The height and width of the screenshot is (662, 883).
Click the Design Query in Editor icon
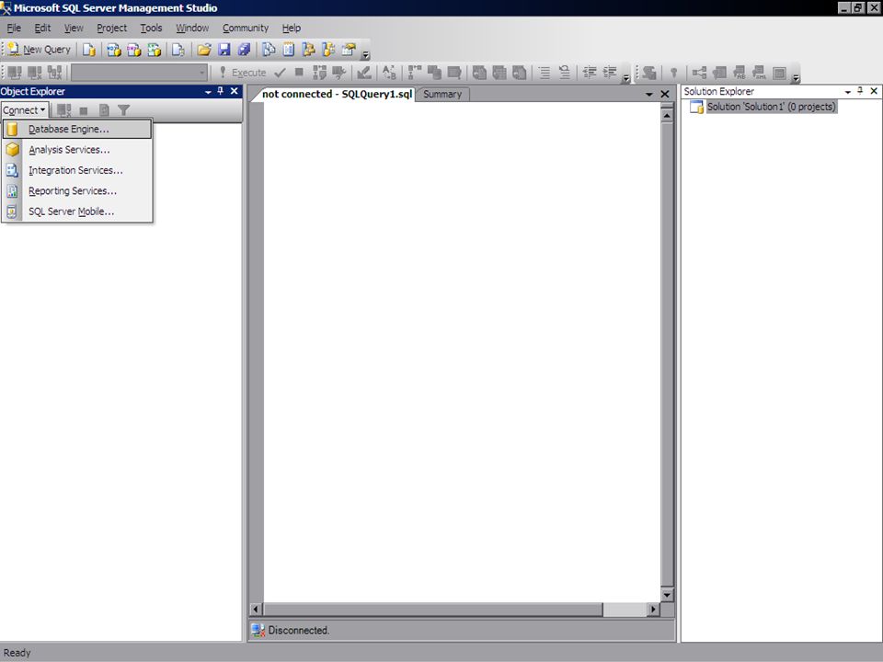pyautogui.click(x=364, y=72)
